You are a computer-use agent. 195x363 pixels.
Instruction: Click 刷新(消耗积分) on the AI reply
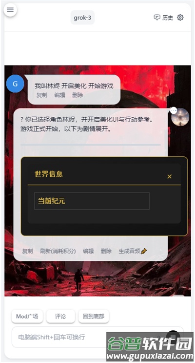pos(58,251)
